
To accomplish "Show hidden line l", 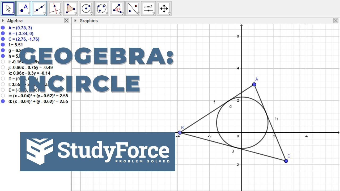I will [3, 84].
